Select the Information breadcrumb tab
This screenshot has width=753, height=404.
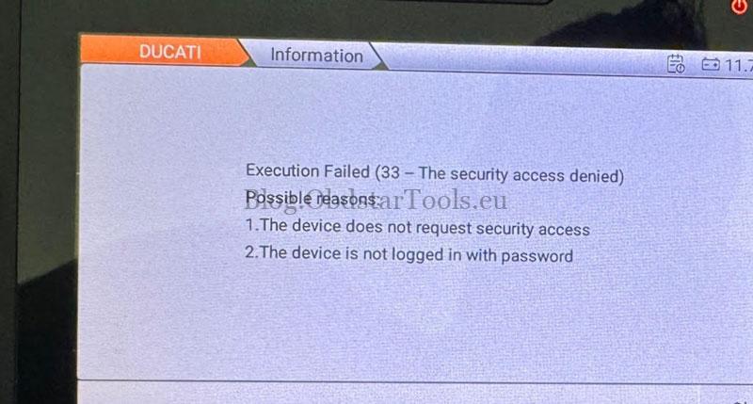pyautogui.click(x=316, y=56)
